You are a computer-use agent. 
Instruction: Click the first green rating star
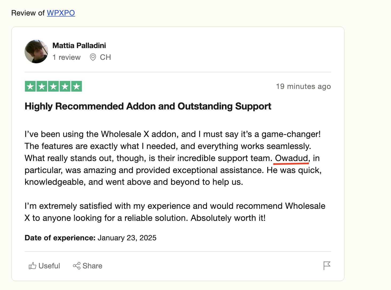click(x=30, y=86)
